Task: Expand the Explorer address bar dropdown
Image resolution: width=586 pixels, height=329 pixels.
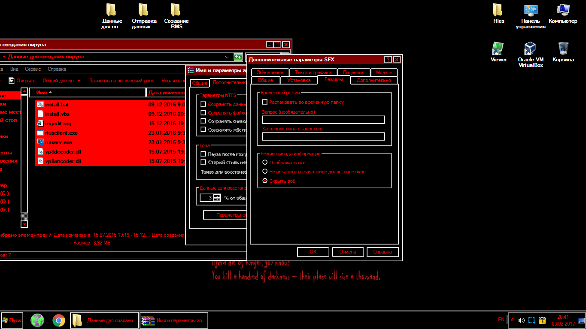Action: (228, 57)
